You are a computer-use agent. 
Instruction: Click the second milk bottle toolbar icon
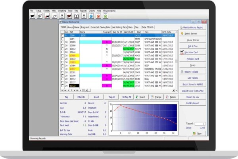pyautogui.click(x=84, y=16)
